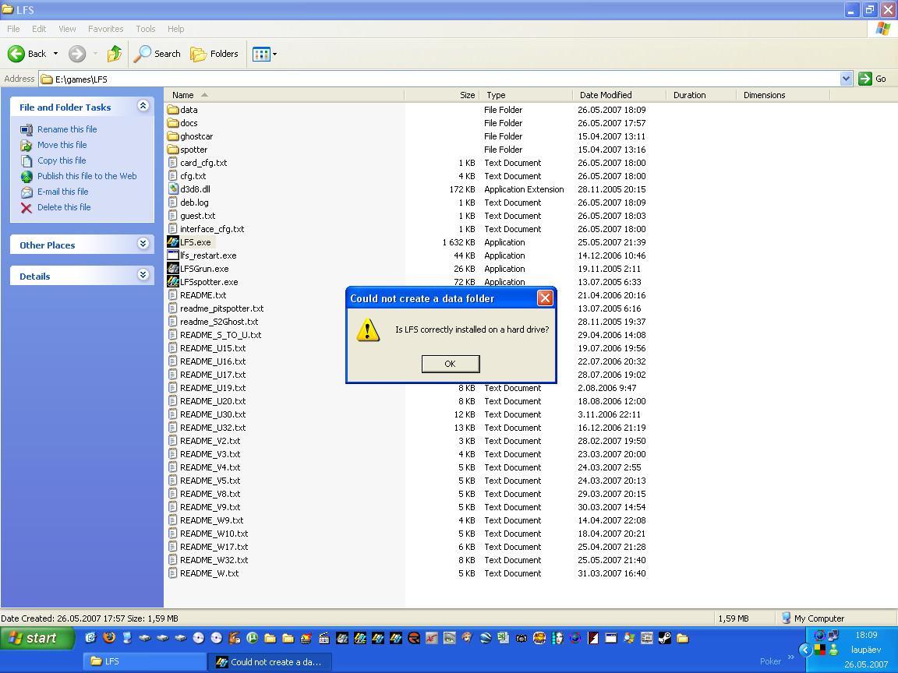Sort by the Size column header

pos(441,95)
